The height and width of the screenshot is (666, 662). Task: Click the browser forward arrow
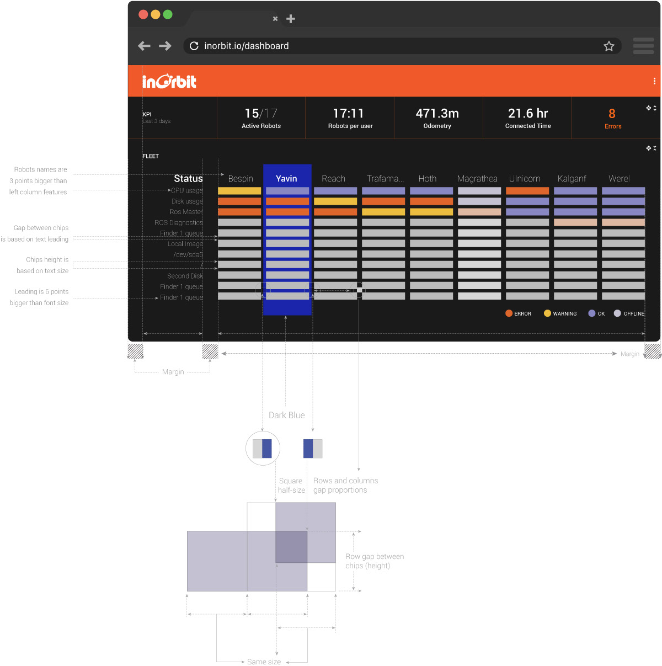pyautogui.click(x=165, y=46)
